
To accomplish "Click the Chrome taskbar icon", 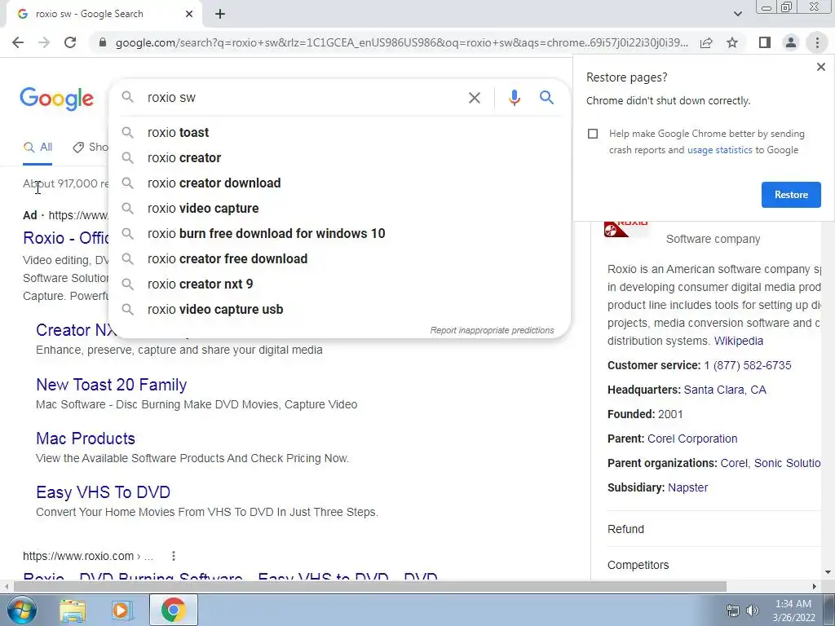I will tap(173, 610).
